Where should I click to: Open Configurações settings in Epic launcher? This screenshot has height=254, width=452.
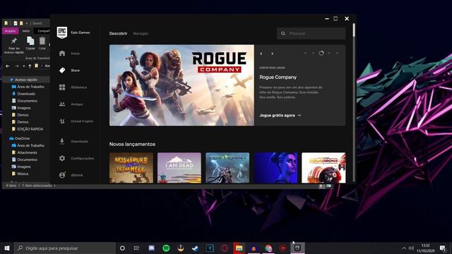(x=76, y=158)
